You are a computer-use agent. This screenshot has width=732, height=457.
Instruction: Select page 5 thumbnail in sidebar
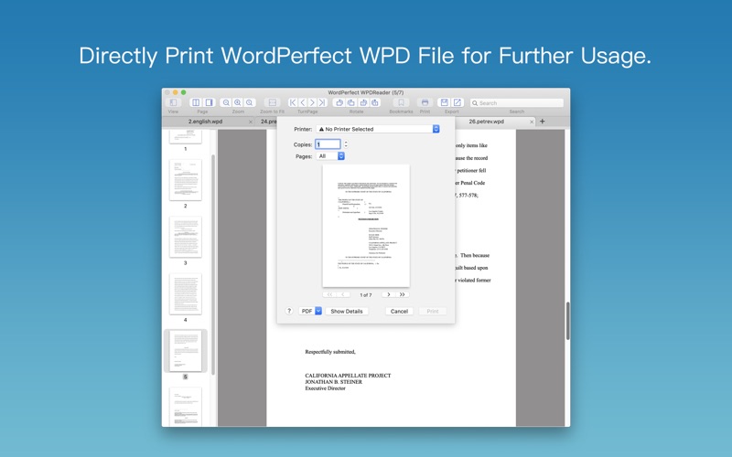pos(186,351)
